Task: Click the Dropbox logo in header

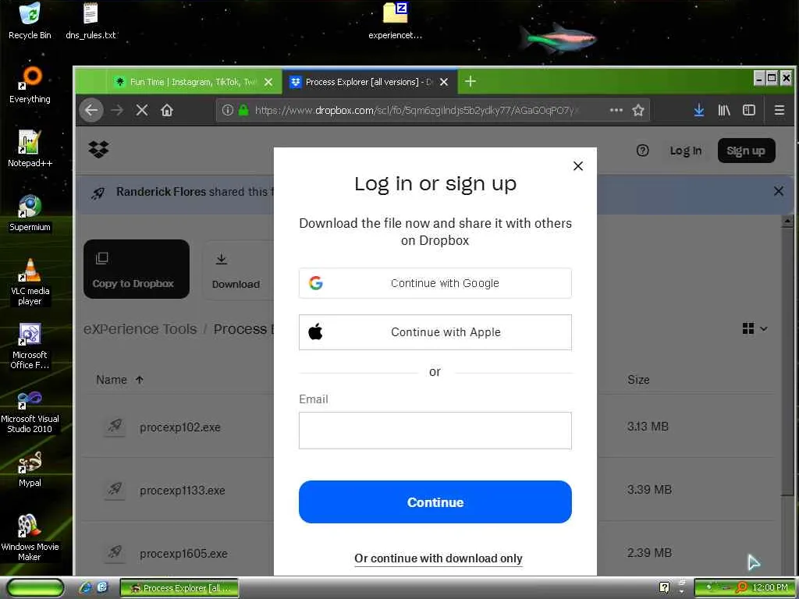Action: tap(98, 150)
